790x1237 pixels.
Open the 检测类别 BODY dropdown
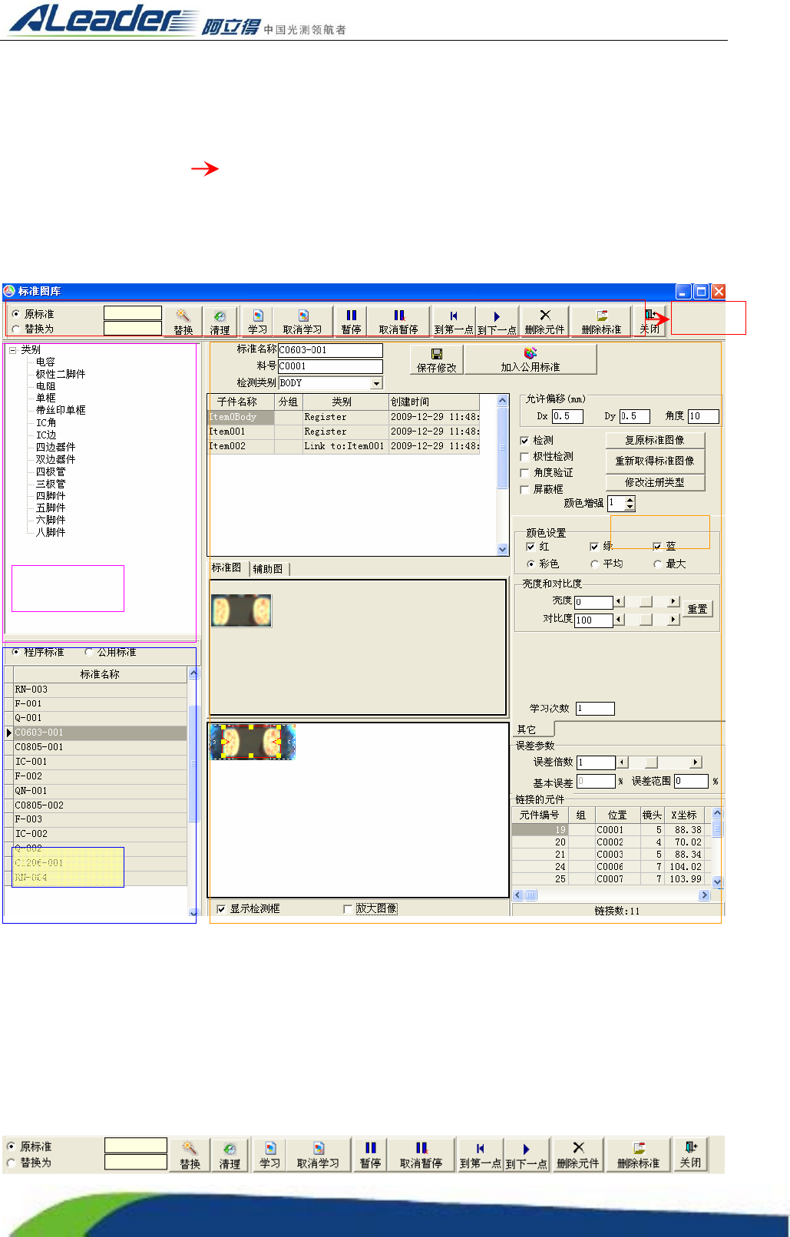376,383
